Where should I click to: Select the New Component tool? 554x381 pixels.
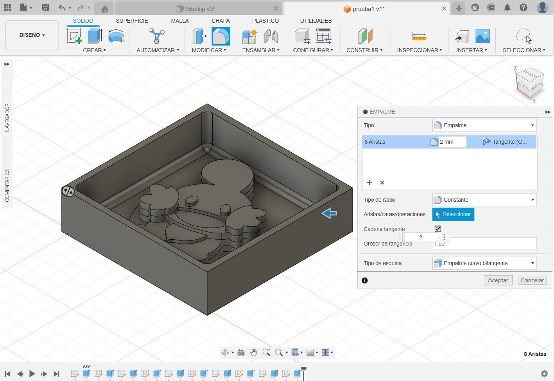249,36
